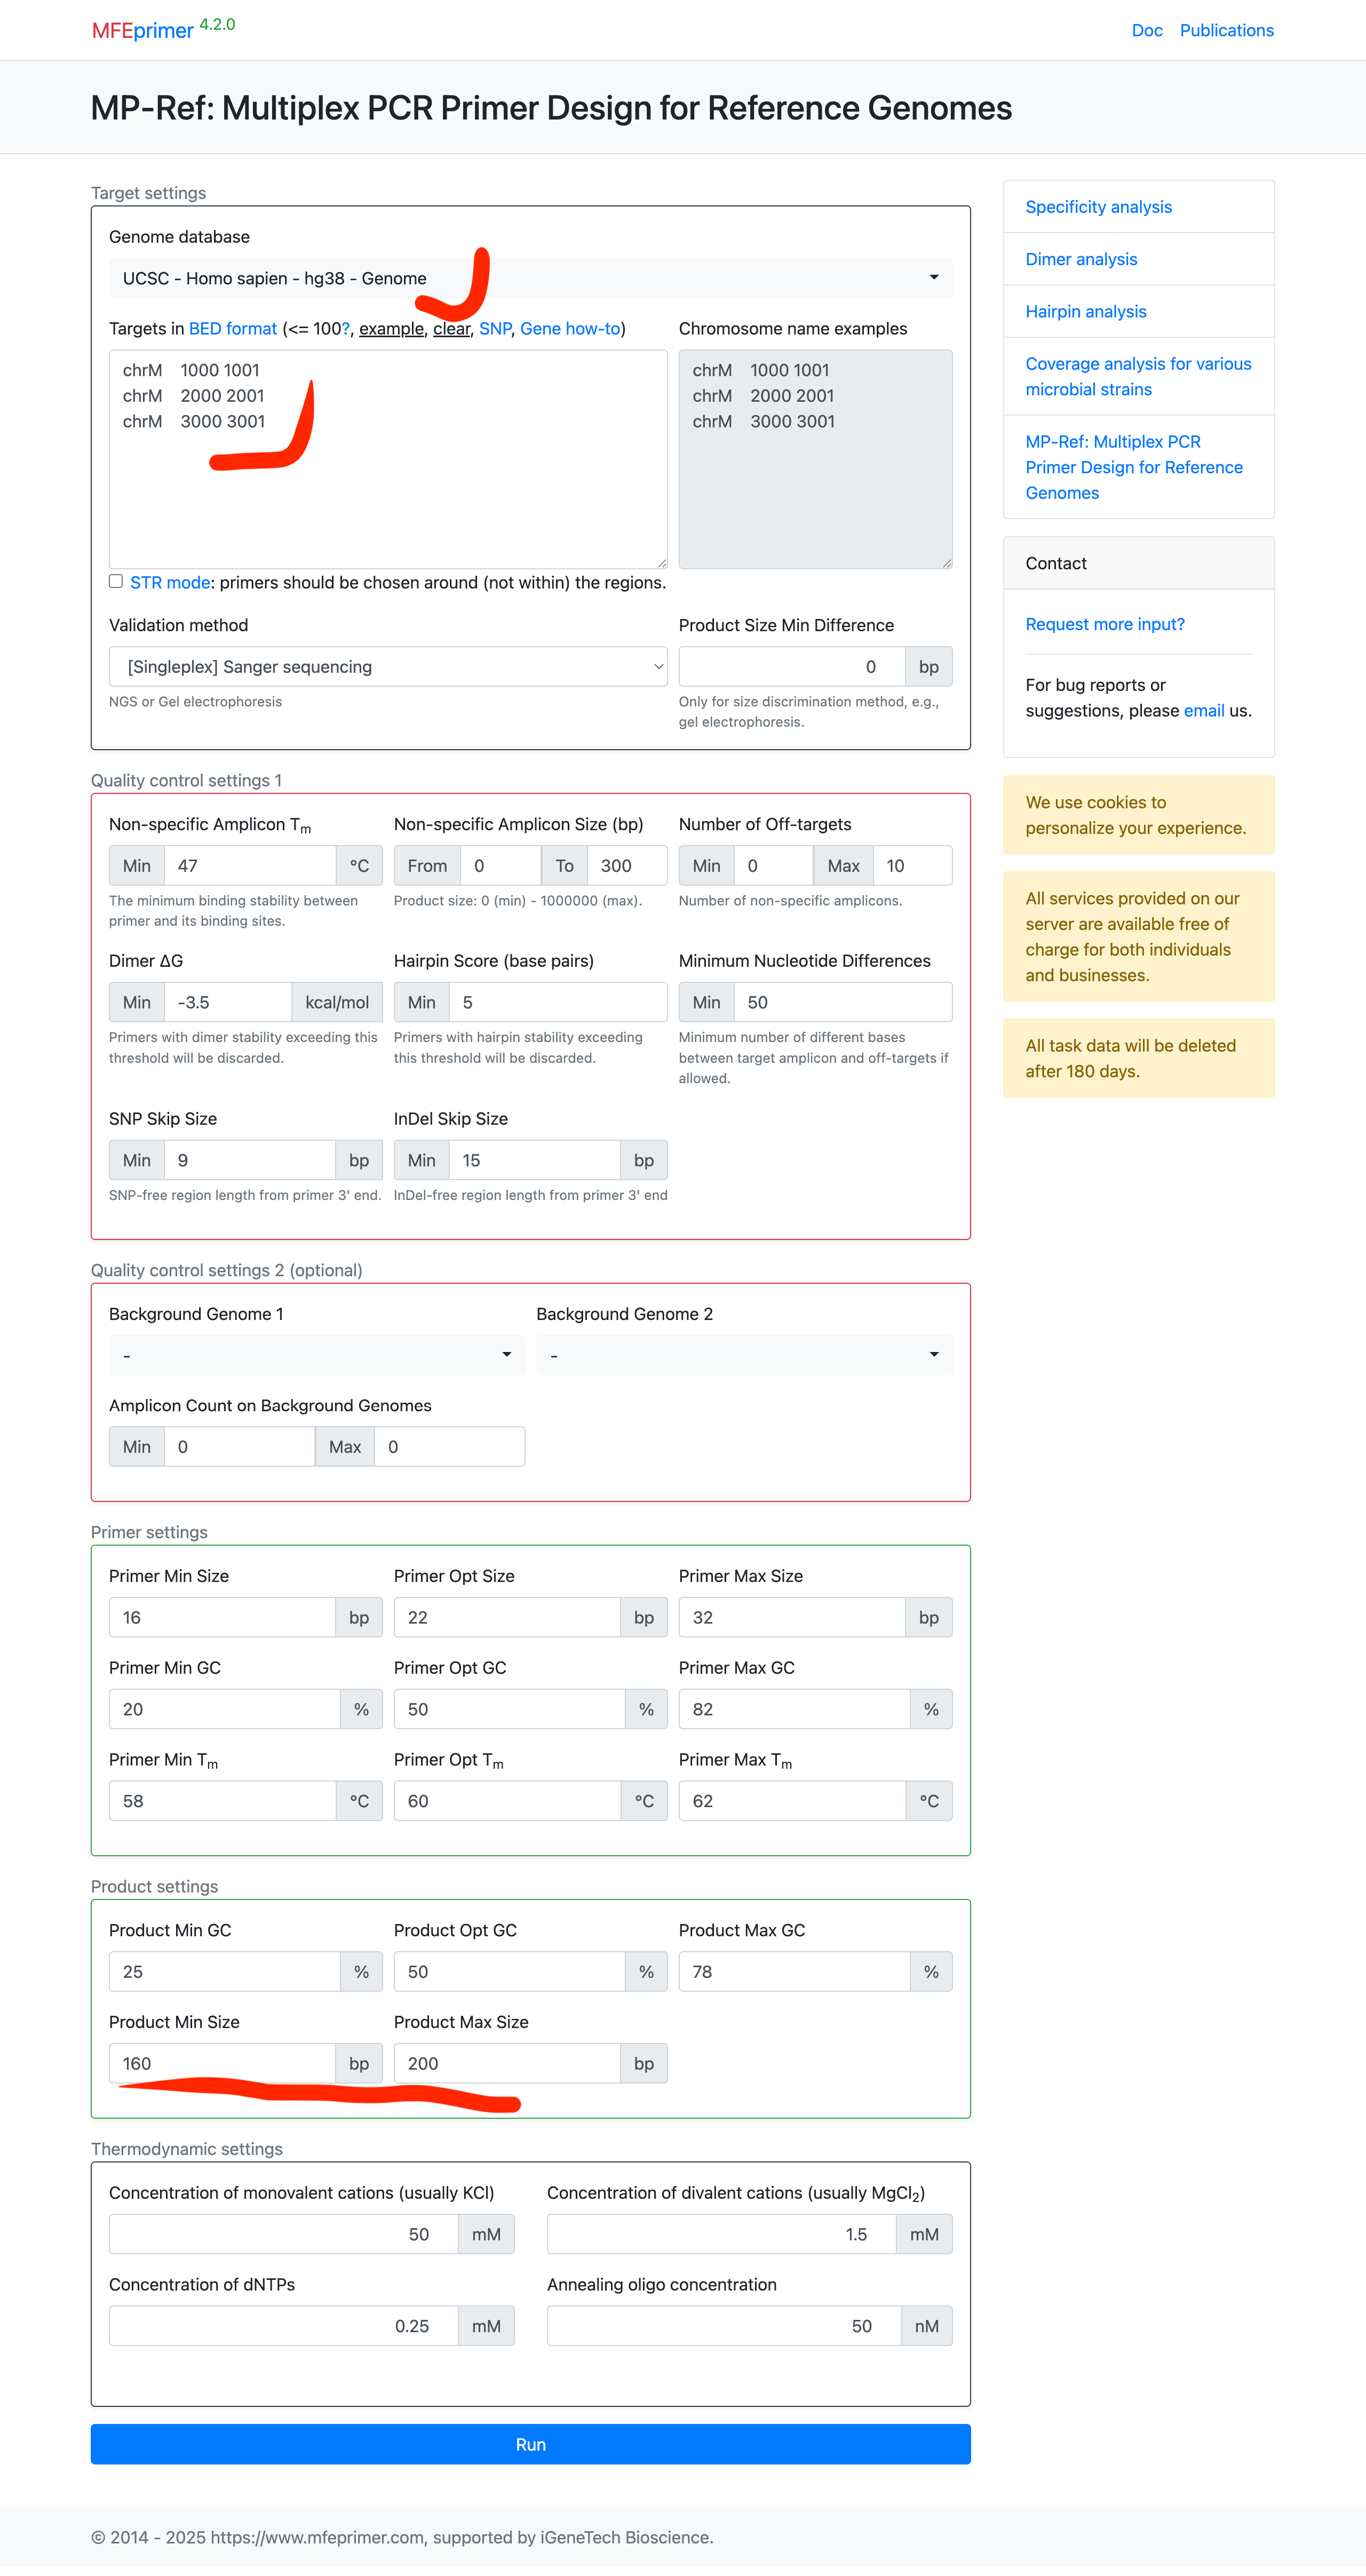Viewport: 1366px width, 2576px height.
Task: Clear the targets using the clear link
Action: click(451, 329)
